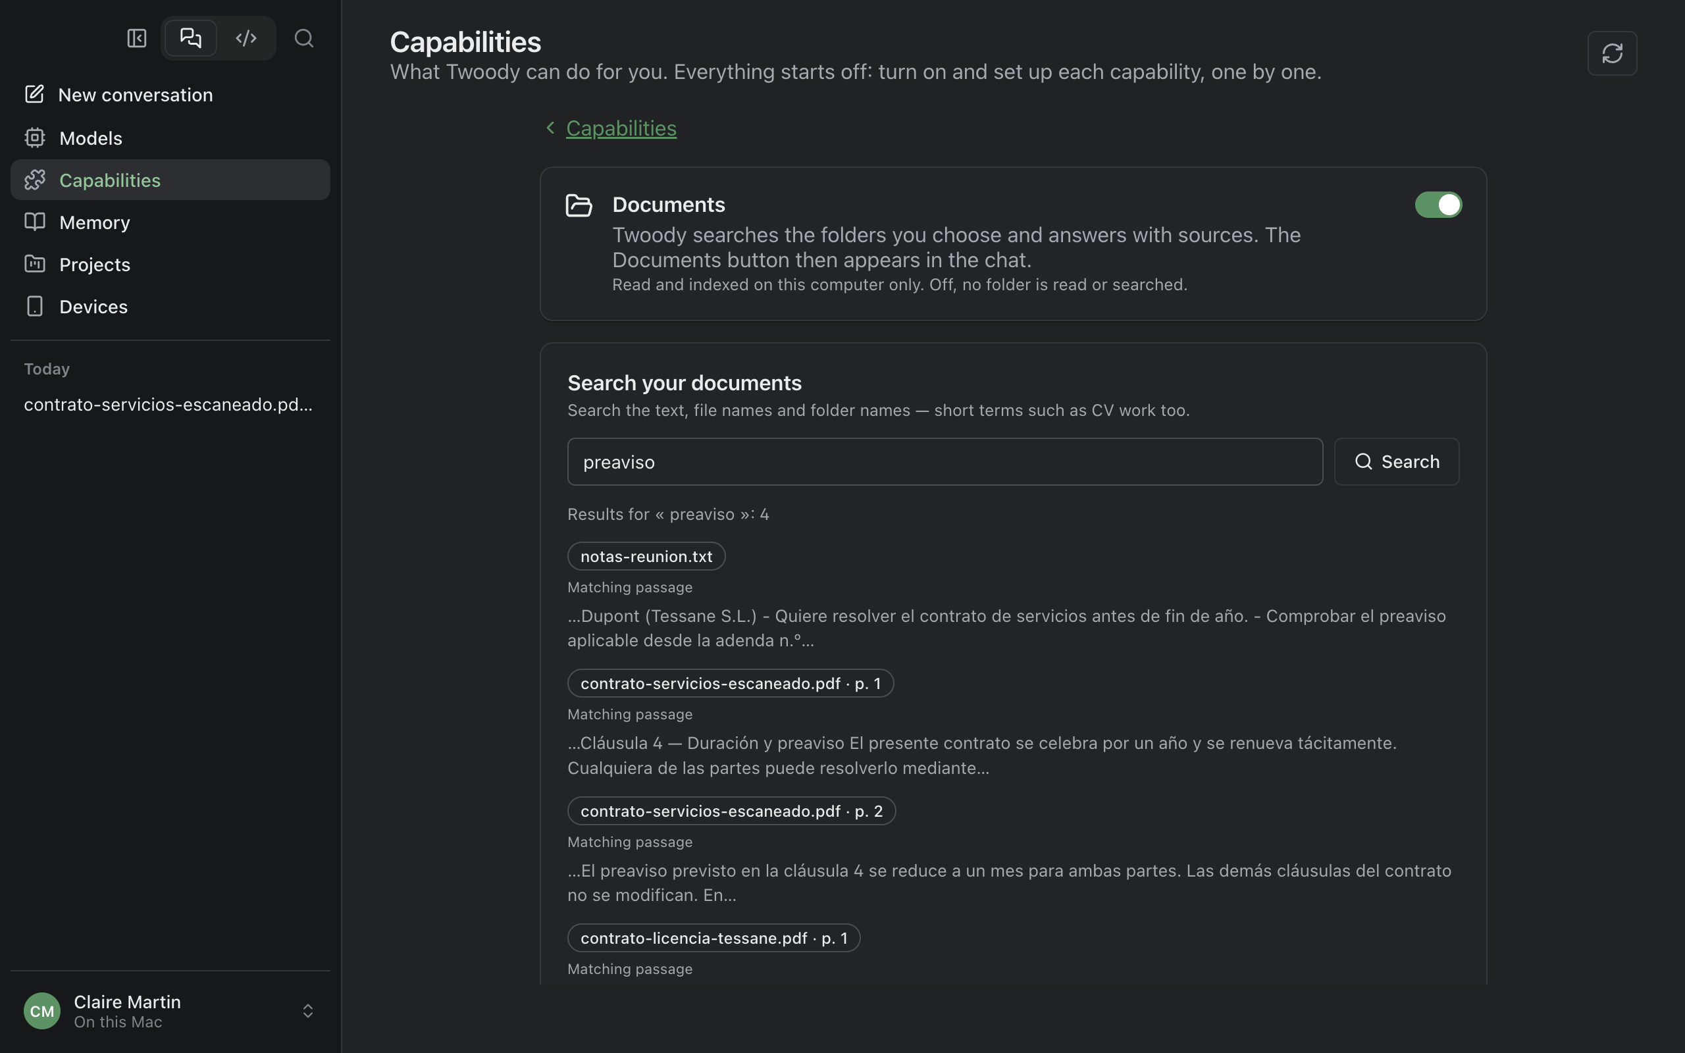Click the Projects folder icon

(x=34, y=264)
